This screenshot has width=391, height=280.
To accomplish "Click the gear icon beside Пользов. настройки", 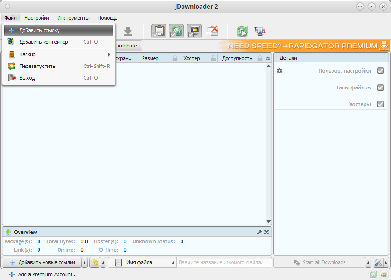I will point(280,71).
